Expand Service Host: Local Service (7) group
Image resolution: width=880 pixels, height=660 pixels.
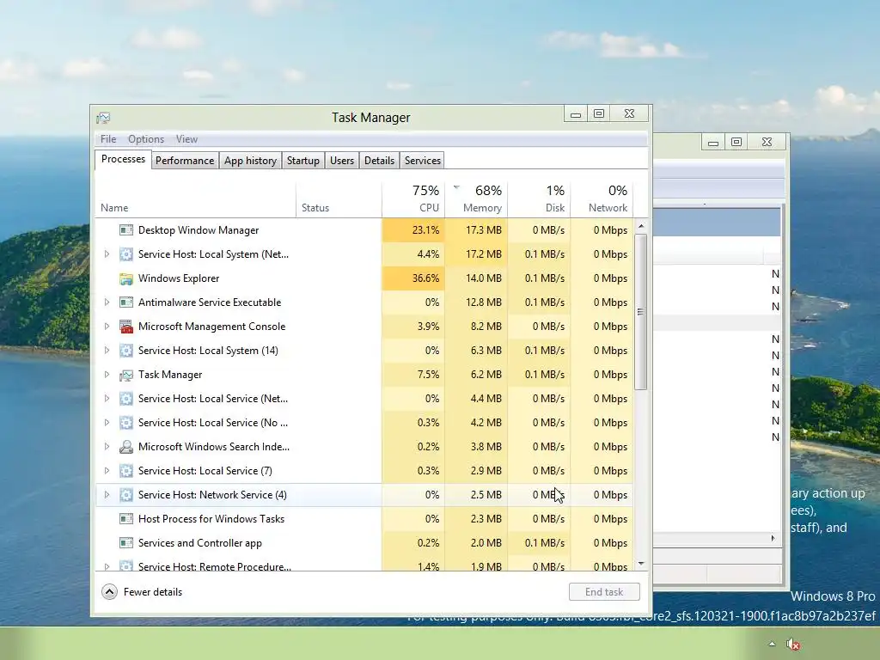107,471
